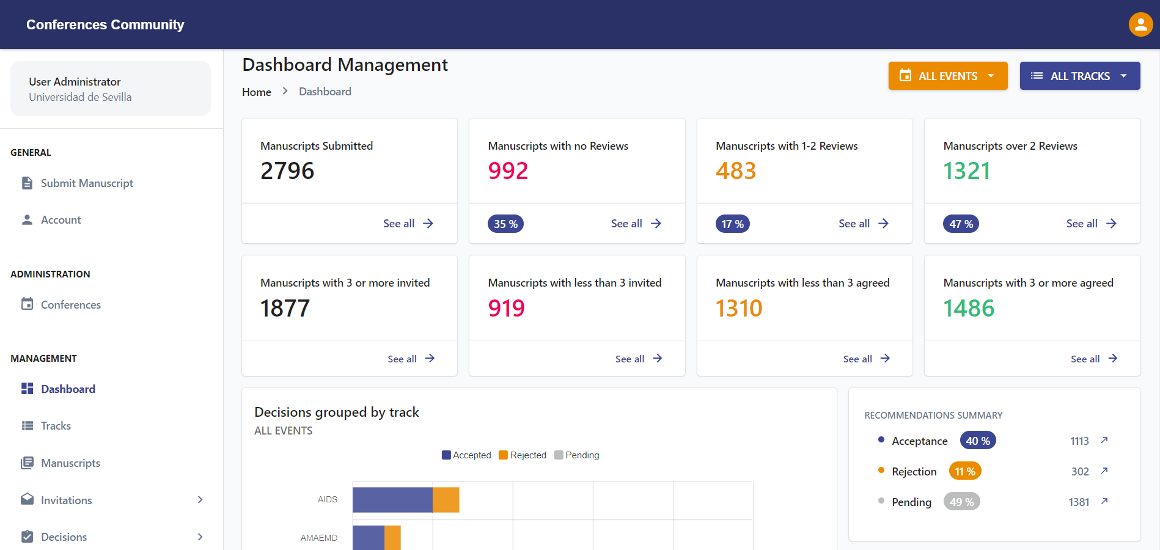Click the user profile avatar icon
The height and width of the screenshot is (550, 1160).
(1140, 24)
